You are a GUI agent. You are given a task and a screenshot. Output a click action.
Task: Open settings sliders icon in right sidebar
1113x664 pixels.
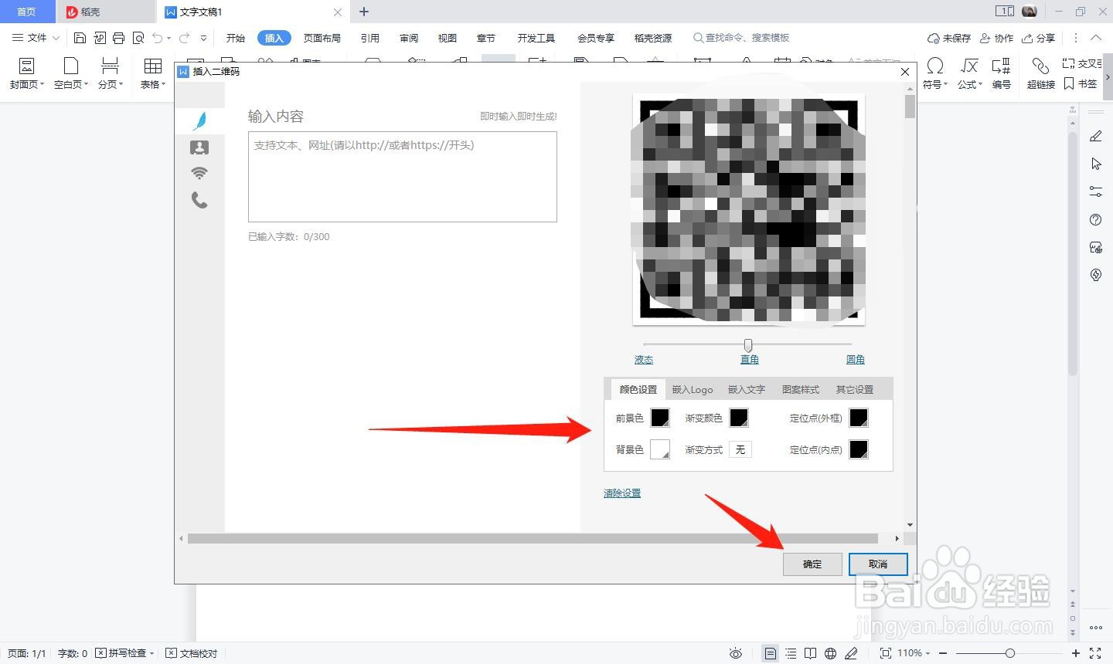[1096, 191]
